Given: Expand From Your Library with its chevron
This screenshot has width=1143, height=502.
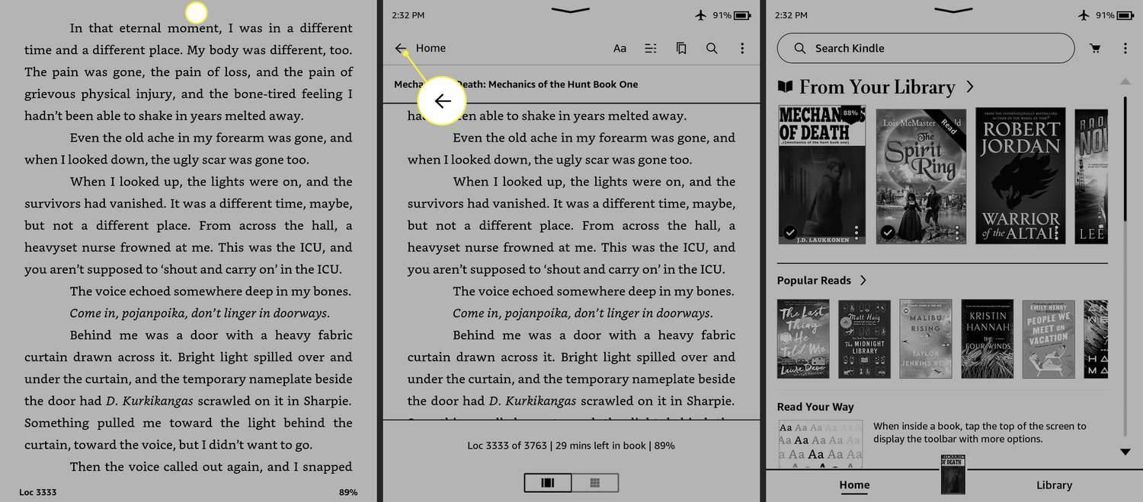Looking at the screenshot, I should (x=969, y=87).
